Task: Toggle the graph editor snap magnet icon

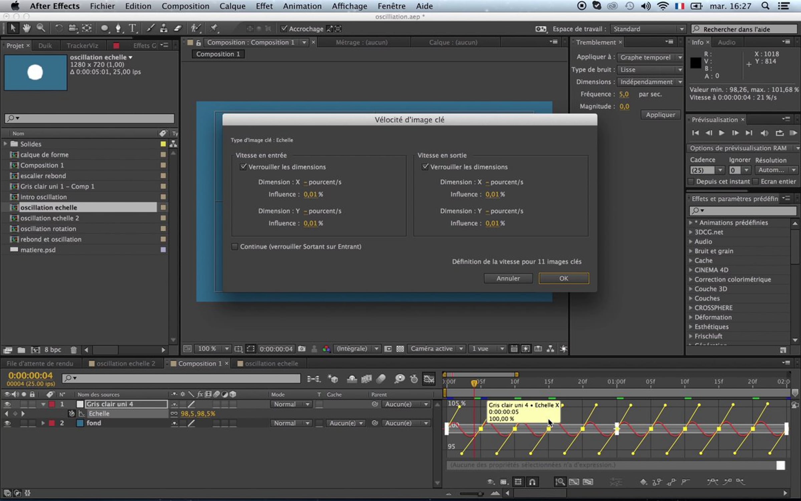Action: (532, 482)
